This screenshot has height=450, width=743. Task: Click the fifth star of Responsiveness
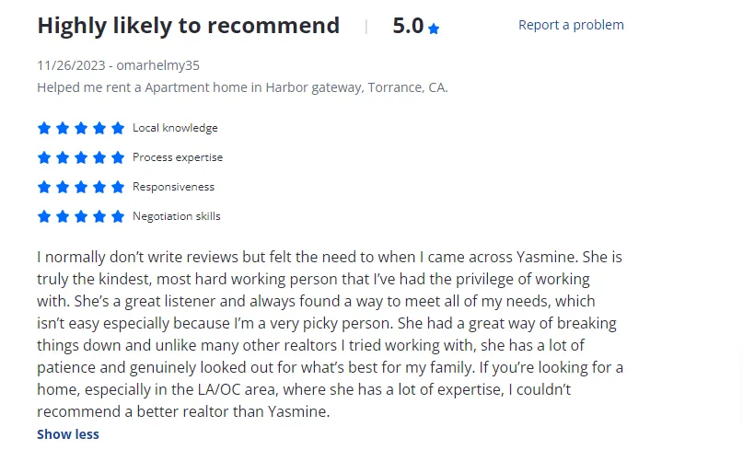117,187
